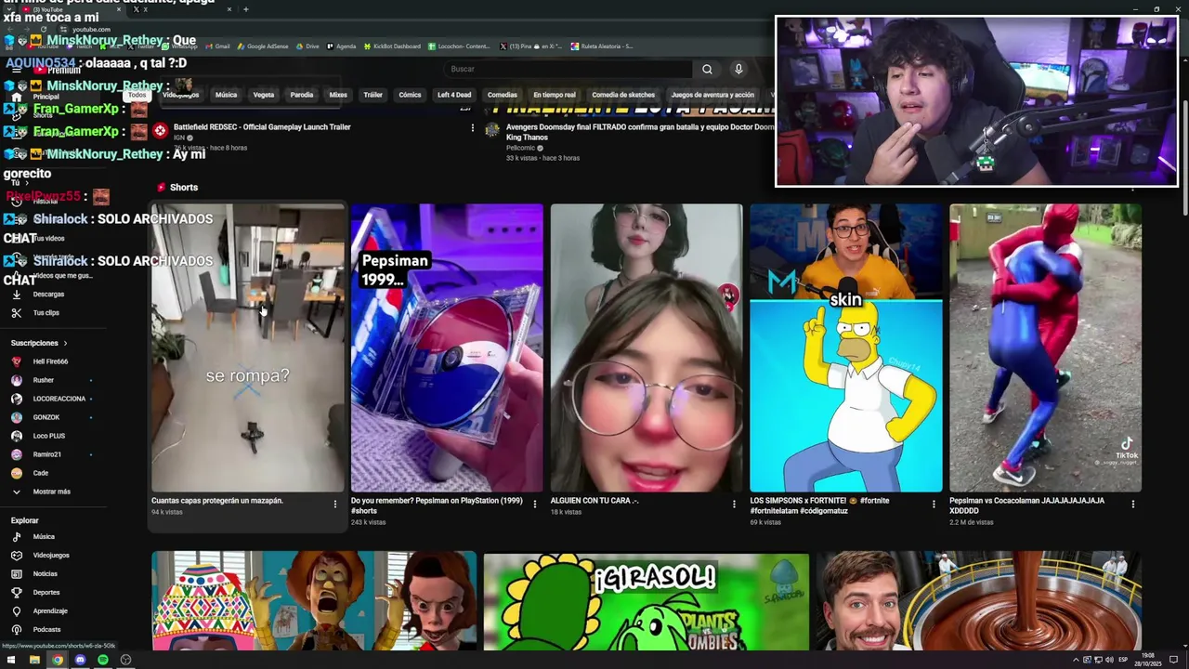This screenshot has height=669, width=1189.
Task: Open Discord from the Windows taskbar
Action: tap(80, 660)
